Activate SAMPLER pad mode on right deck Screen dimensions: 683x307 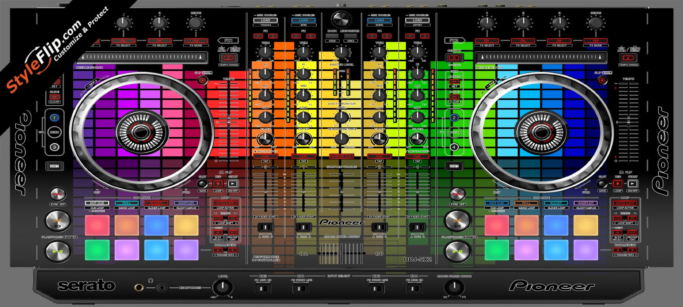(x=586, y=203)
